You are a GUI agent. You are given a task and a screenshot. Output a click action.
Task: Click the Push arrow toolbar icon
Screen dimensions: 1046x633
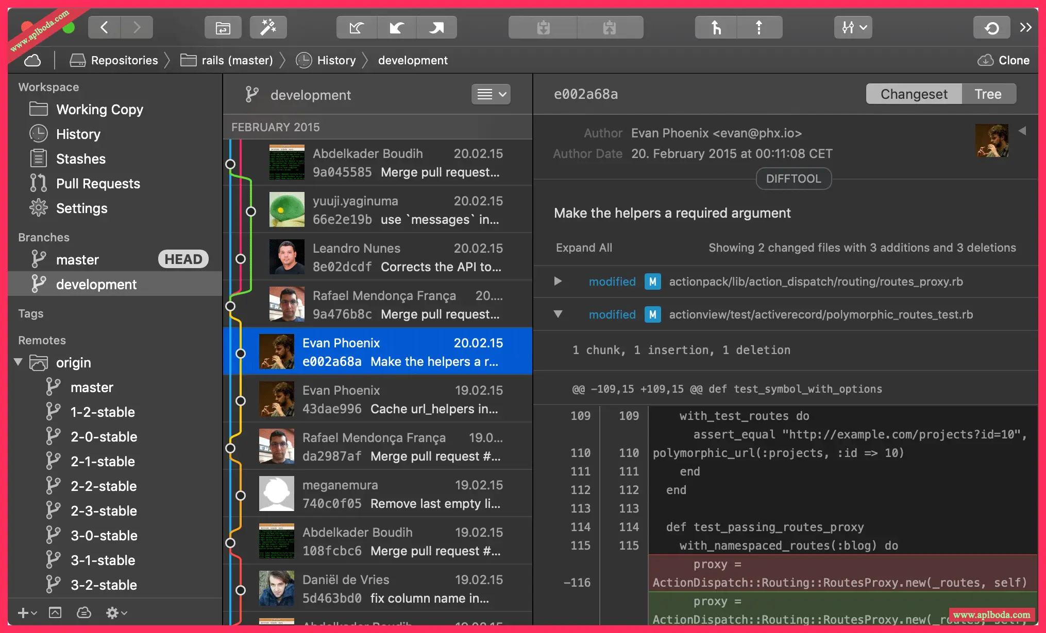(436, 28)
